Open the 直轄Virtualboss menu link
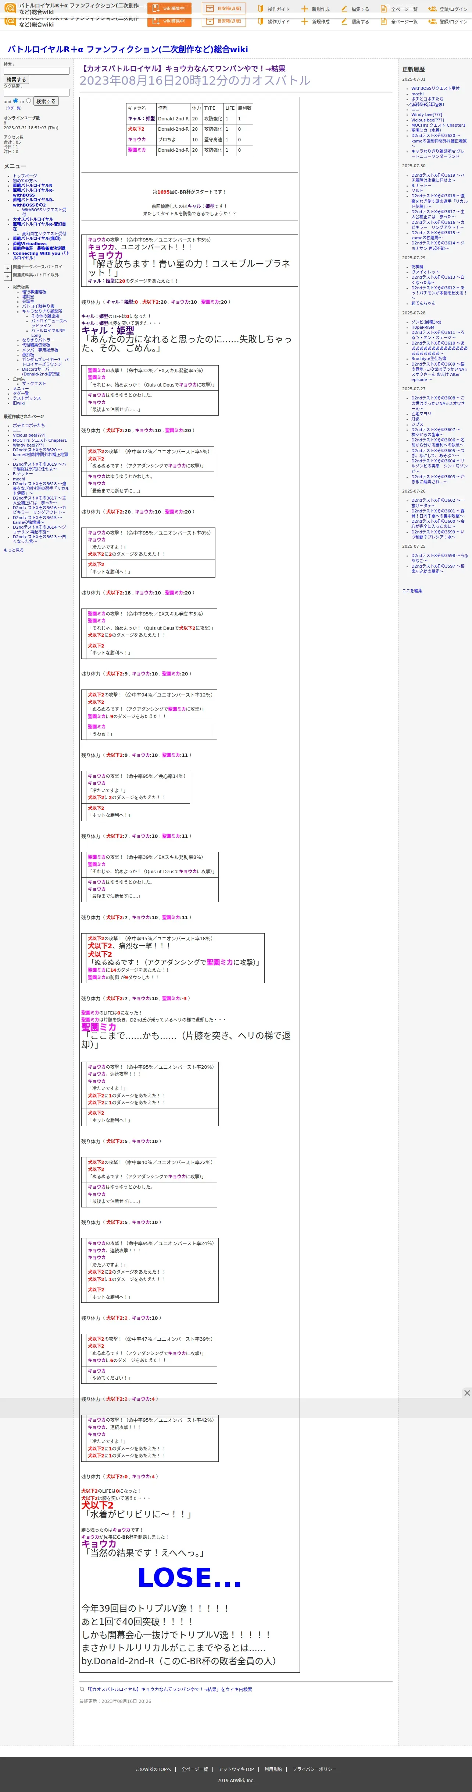 coord(30,243)
